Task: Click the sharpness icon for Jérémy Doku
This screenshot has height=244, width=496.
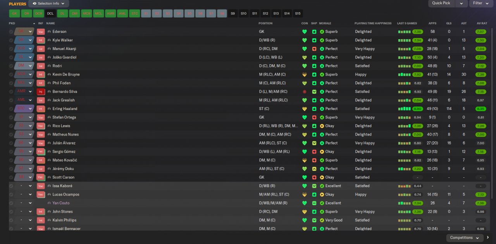Action: 314,169
